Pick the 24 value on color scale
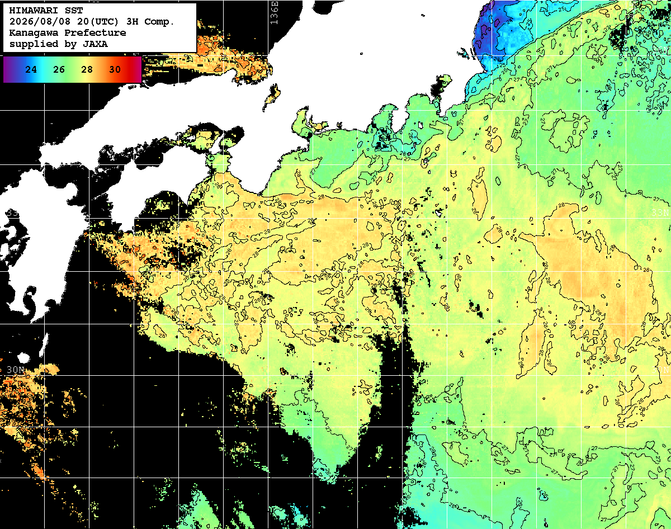The height and width of the screenshot is (529, 671). click(x=31, y=69)
